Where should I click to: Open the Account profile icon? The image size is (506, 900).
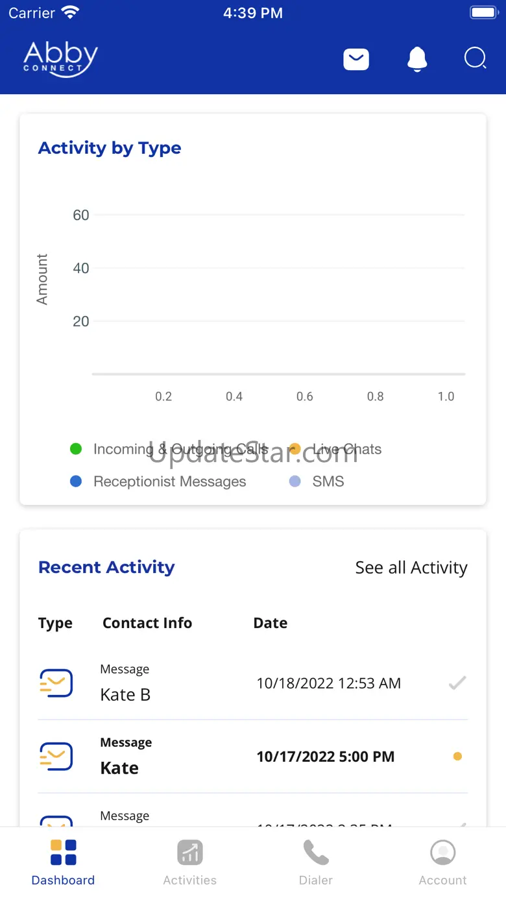point(443,853)
